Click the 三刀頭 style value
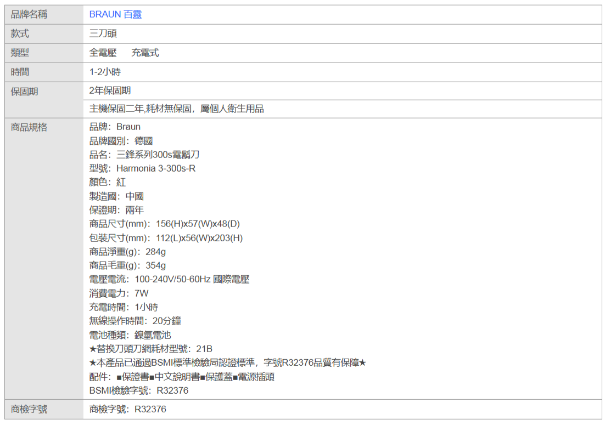Image resolution: width=605 pixels, height=425 pixels. point(103,34)
